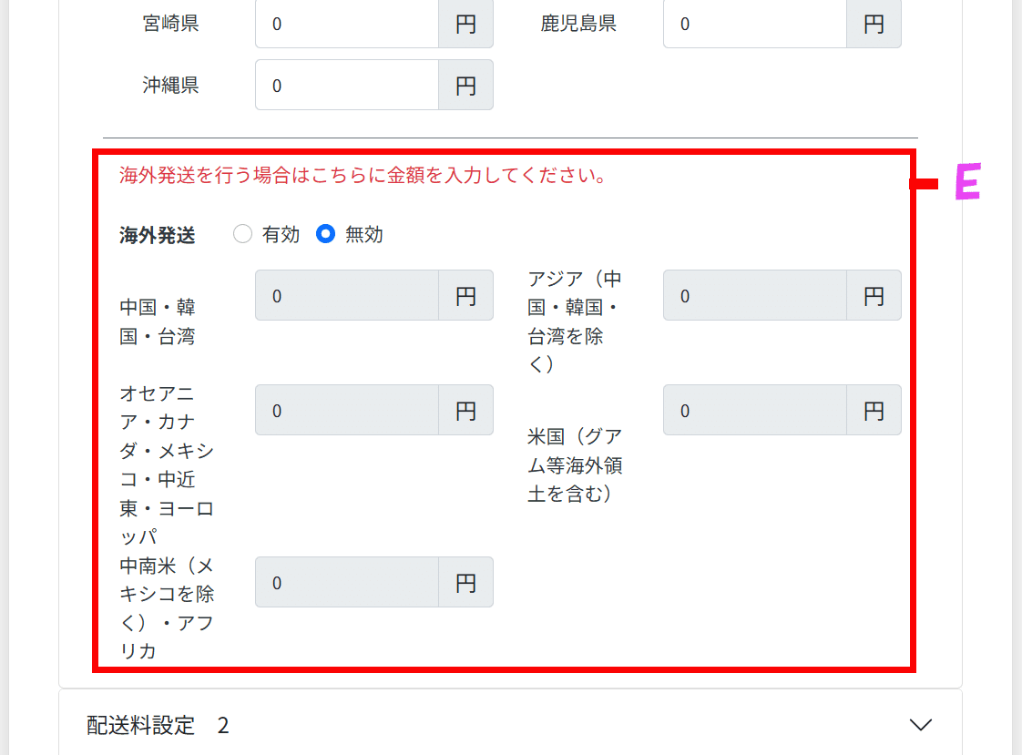The height and width of the screenshot is (755, 1022).
Task: Focus the 鹿児島県 shipping fee field
Action: coord(755,24)
